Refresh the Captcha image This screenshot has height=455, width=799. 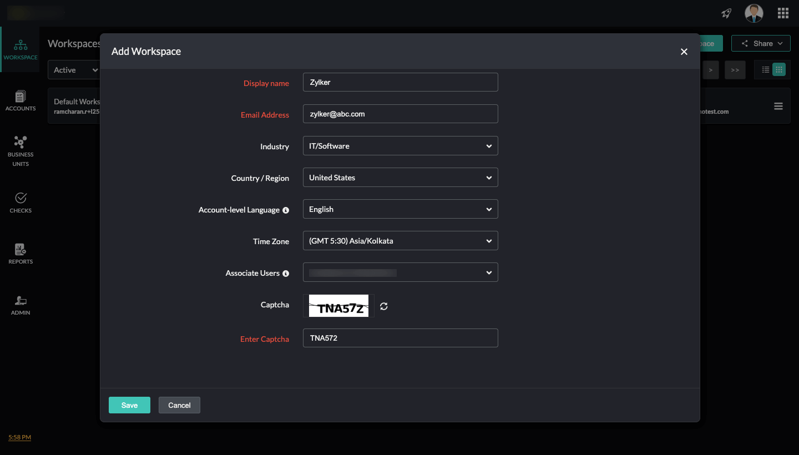pos(384,306)
